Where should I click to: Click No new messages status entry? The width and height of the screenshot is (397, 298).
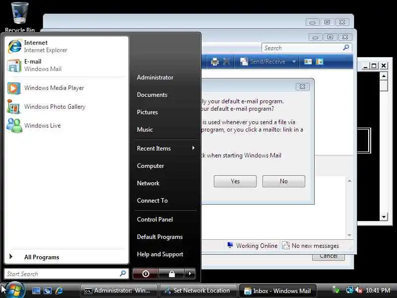(311, 245)
